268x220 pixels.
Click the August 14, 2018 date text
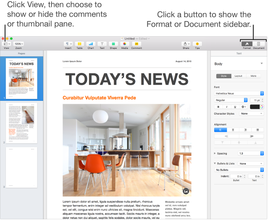coord(183,61)
